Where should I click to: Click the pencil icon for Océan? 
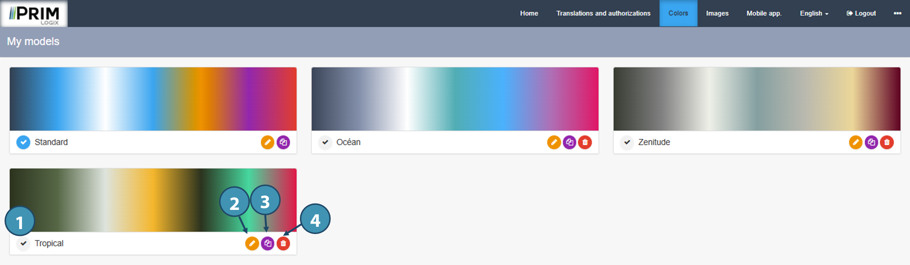click(554, 143)
